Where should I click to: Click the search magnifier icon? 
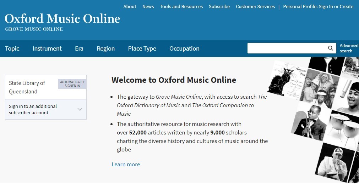(x=330, y=48)
